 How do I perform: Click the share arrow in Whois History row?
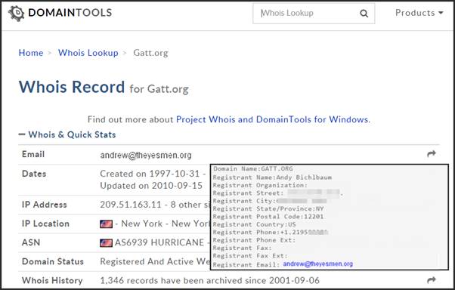tap(432, 280)
